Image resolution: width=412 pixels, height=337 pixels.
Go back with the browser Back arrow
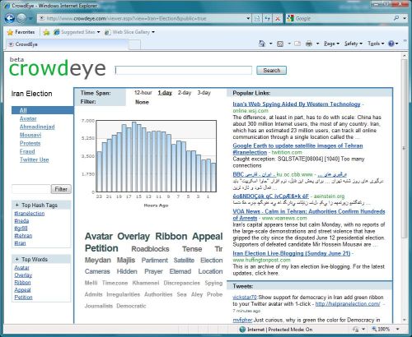click(10, 18)
